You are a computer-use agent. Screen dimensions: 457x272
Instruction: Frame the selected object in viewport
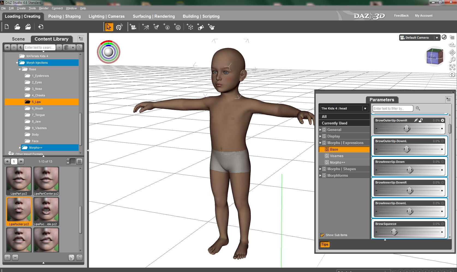point(452,67)
